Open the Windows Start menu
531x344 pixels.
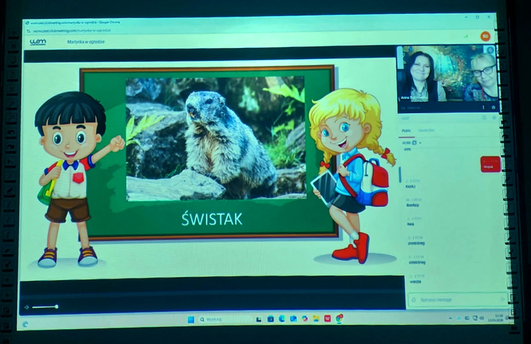click(191, 319)
